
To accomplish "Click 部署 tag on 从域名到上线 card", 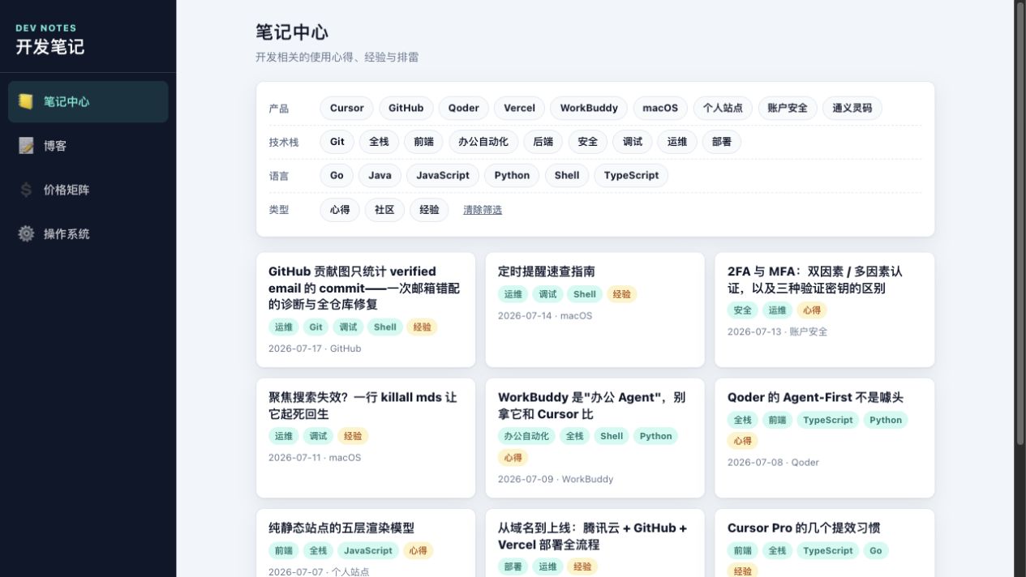I will [513, 567].
